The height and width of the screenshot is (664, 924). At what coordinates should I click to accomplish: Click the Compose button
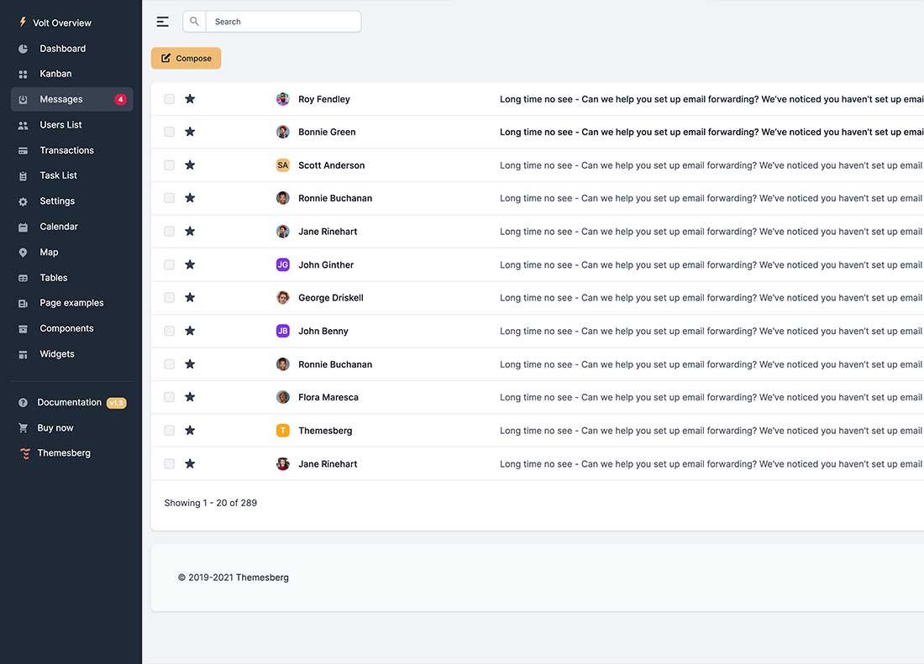click(186, 58)
